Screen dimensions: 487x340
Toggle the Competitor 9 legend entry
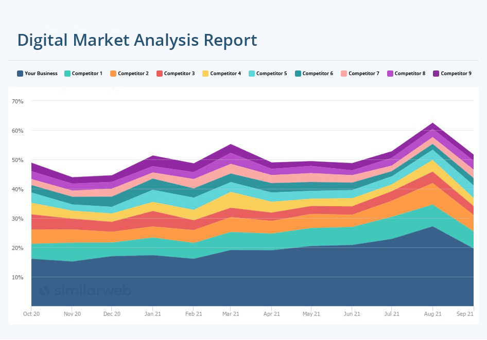tap(456, 74)
